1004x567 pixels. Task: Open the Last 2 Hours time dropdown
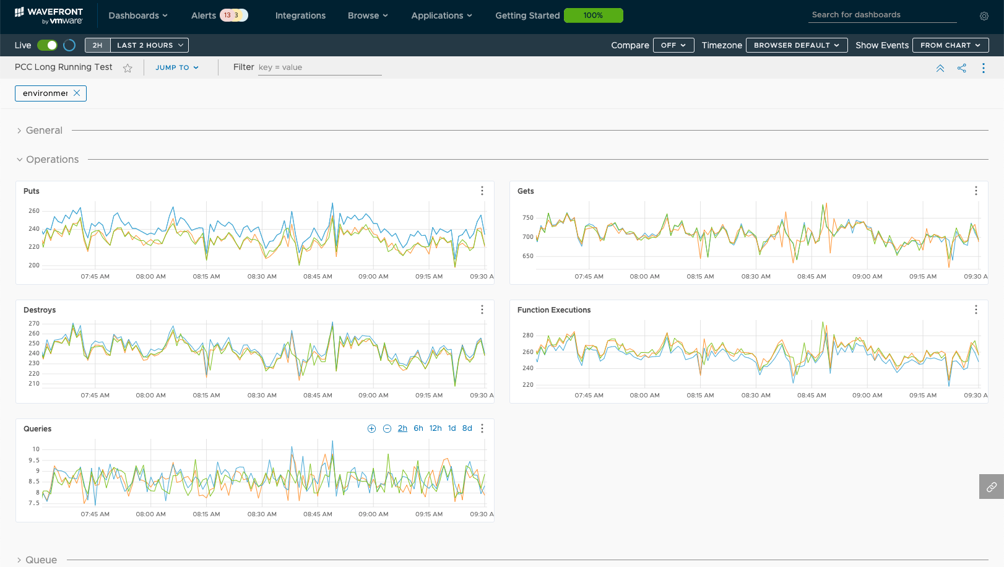pyautogui.click(x=150, y=45)
